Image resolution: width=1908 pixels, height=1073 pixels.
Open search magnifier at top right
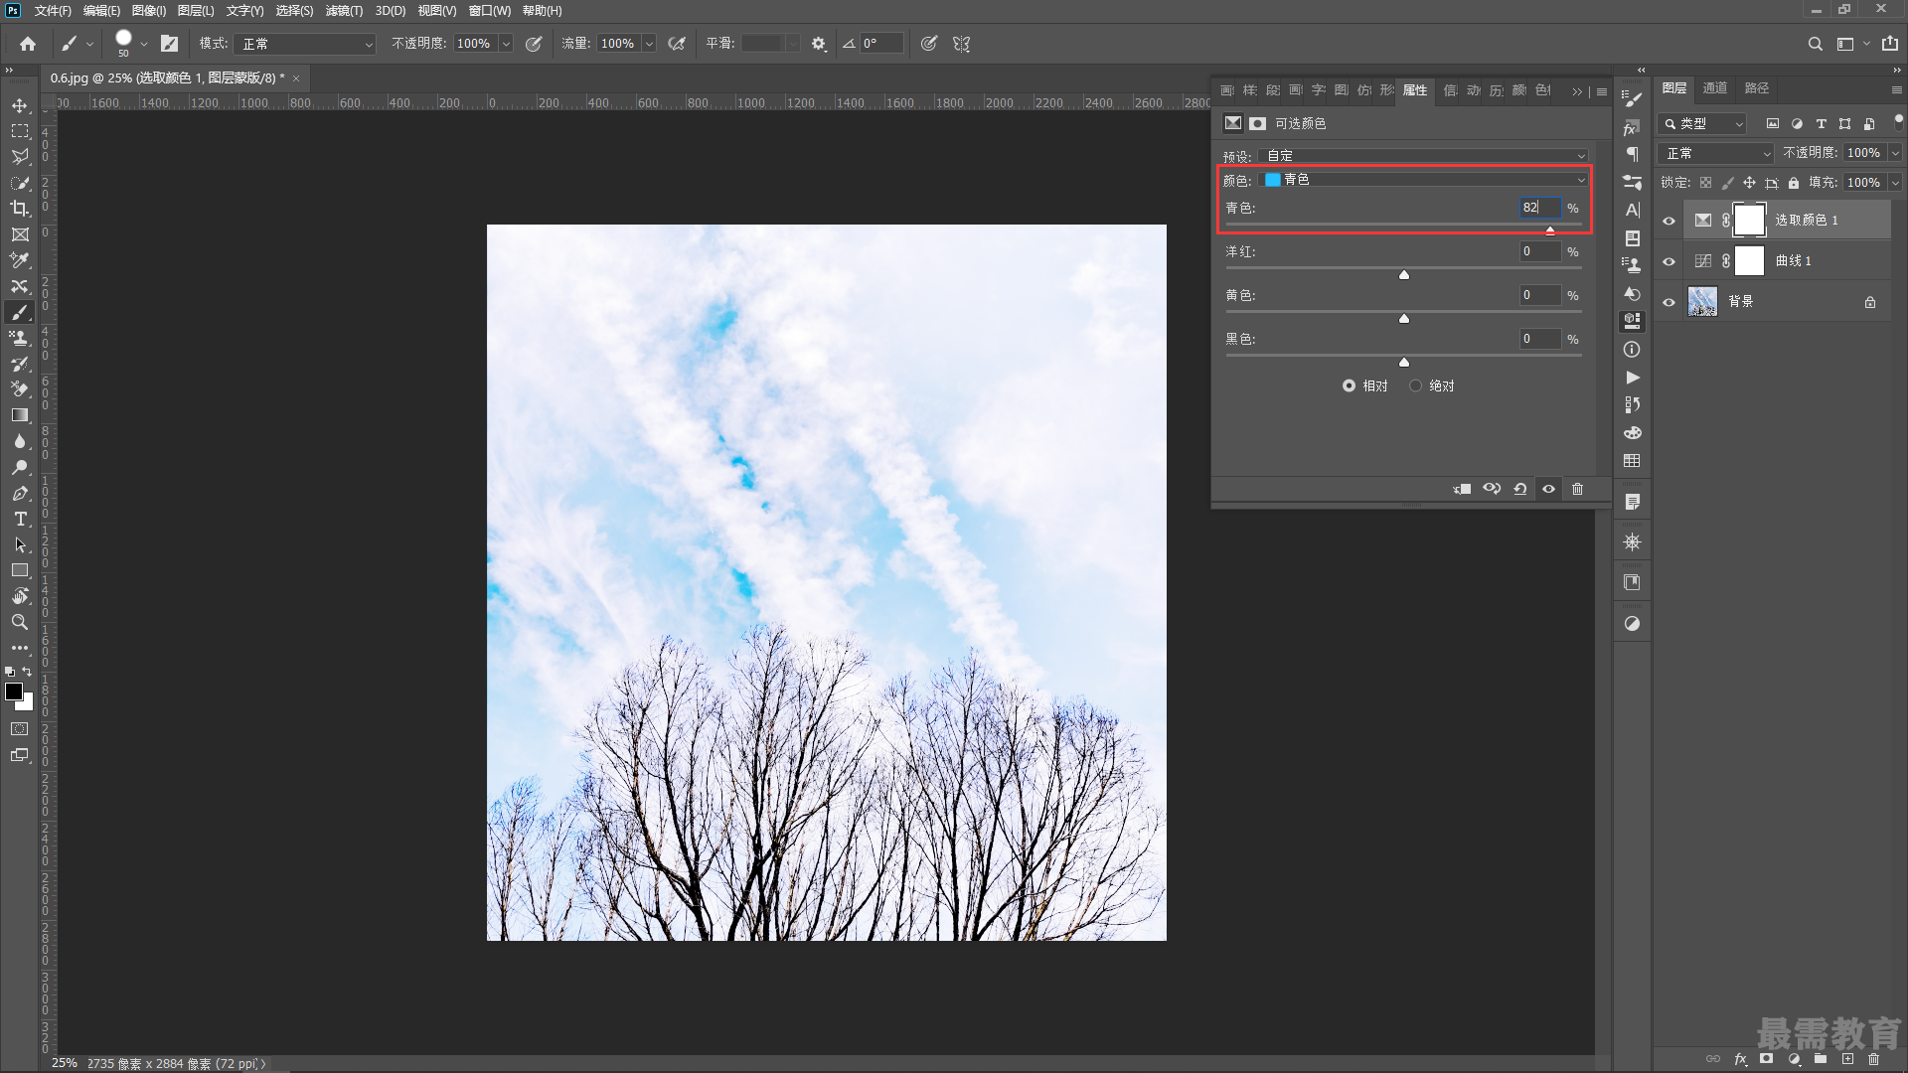click(x=1815, y=44)
